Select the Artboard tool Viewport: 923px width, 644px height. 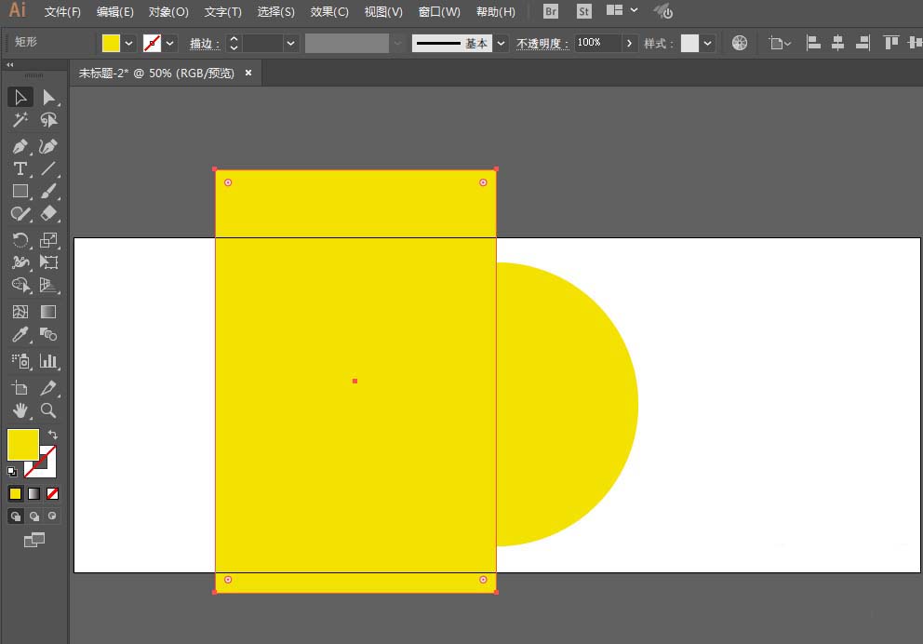pyautogui.click(x=20, y=388)
